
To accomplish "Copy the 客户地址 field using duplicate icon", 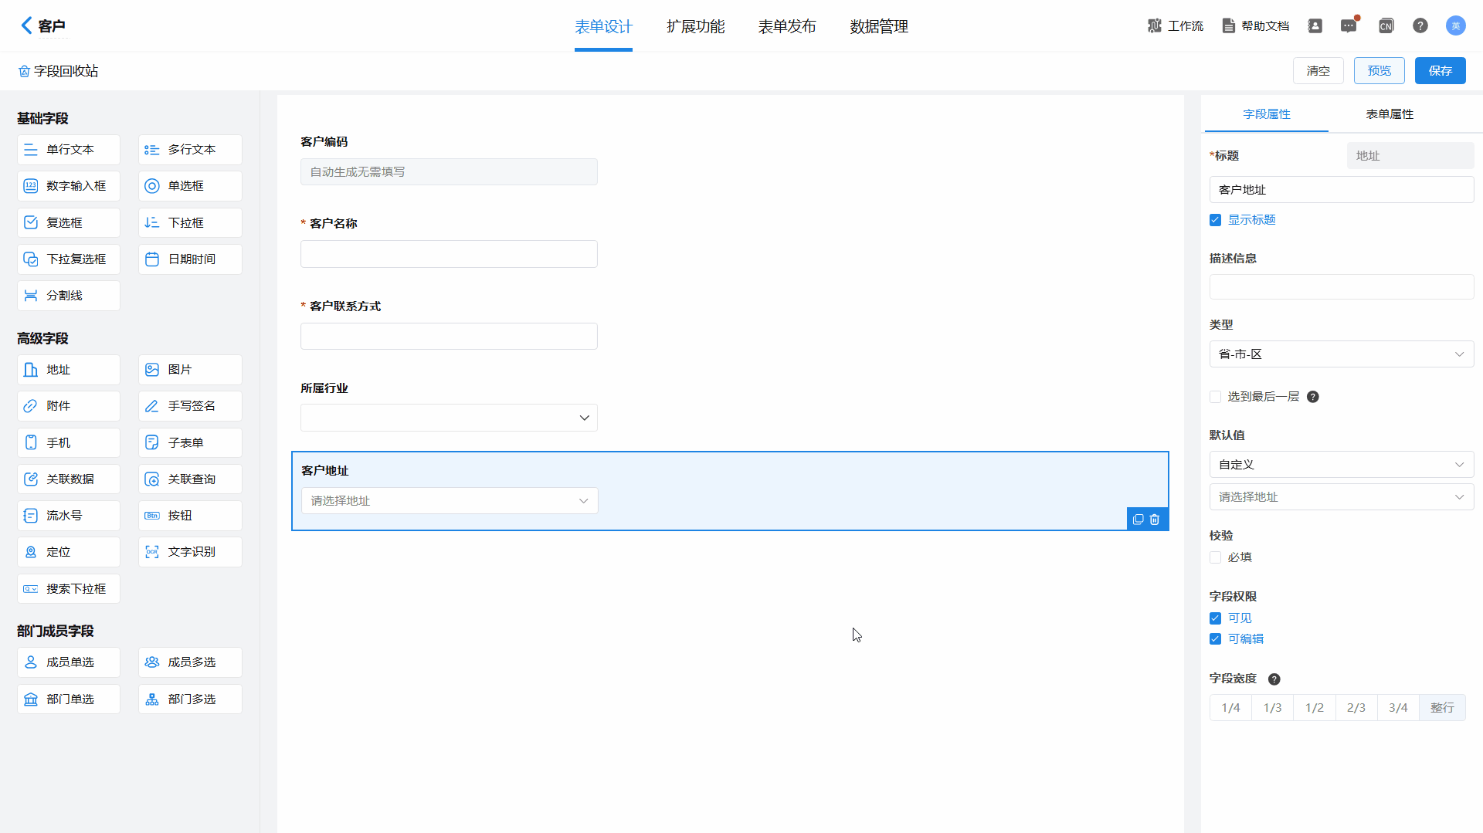I will (x=1138, y=520).
